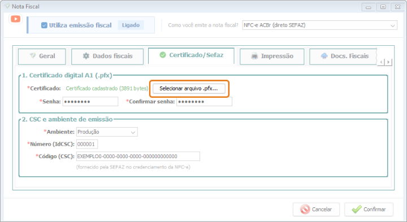Image resolution: width=407 pixels, height=222 pixels.
Task: Click 'Como você emite a nota fiscal?' label
Action: [x=203, y=25]
